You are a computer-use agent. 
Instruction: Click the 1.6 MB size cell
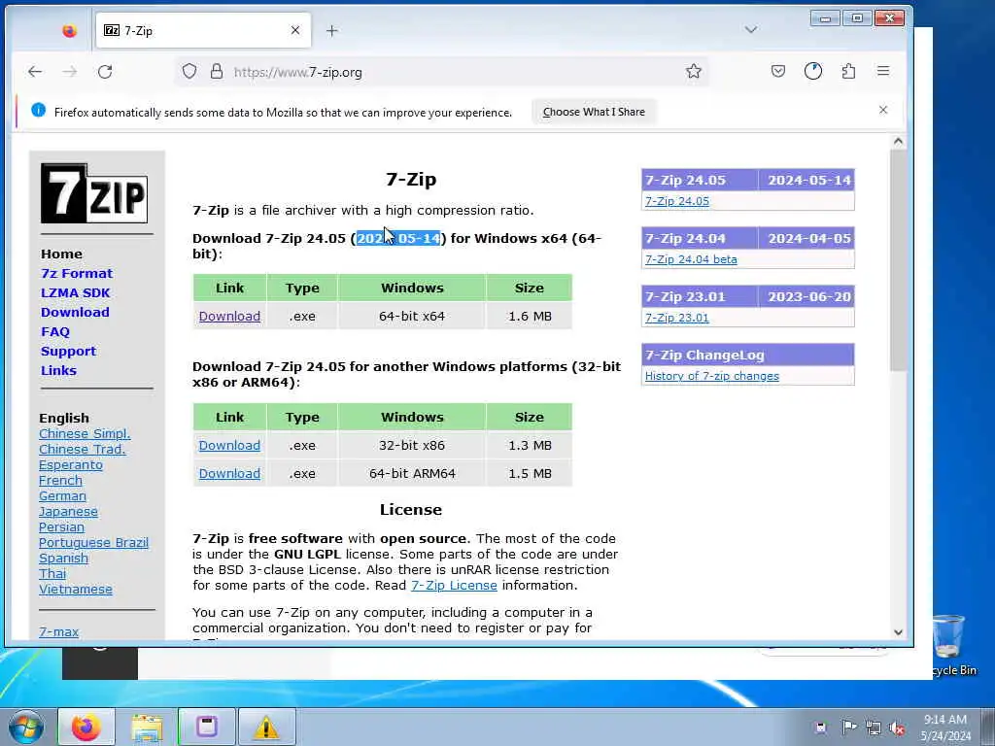[530, 316]
